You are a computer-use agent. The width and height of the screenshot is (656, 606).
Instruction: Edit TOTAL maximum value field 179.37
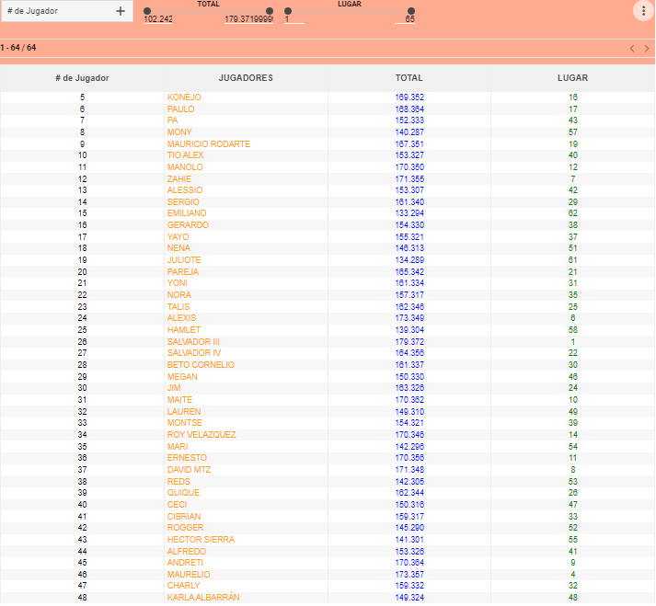249,19
